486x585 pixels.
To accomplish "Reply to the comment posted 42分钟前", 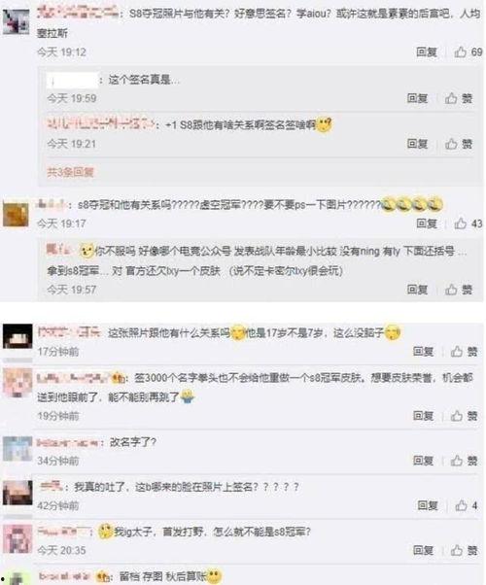I will coord(428,505).
